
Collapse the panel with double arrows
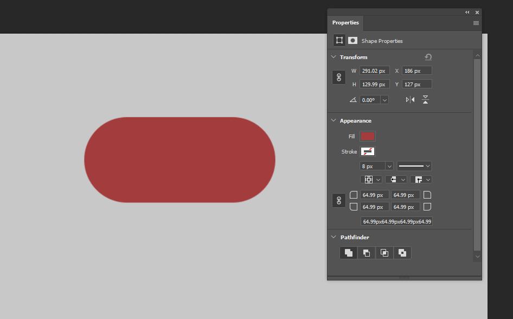[x=467, y=12]
